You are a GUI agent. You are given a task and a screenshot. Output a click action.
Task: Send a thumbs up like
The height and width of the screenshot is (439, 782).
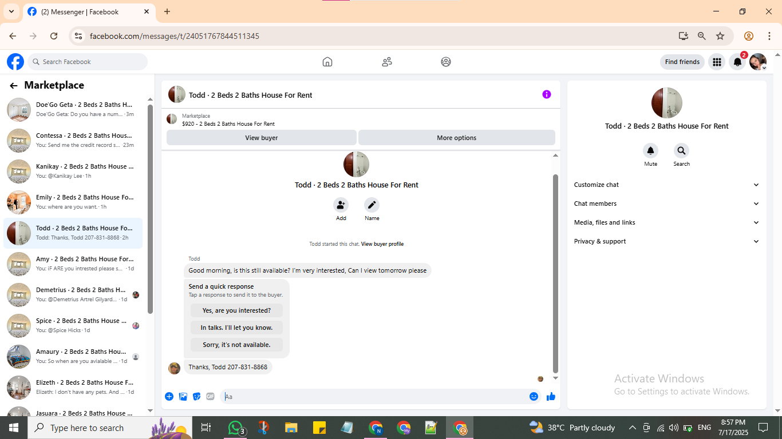(x=551, y=396)
